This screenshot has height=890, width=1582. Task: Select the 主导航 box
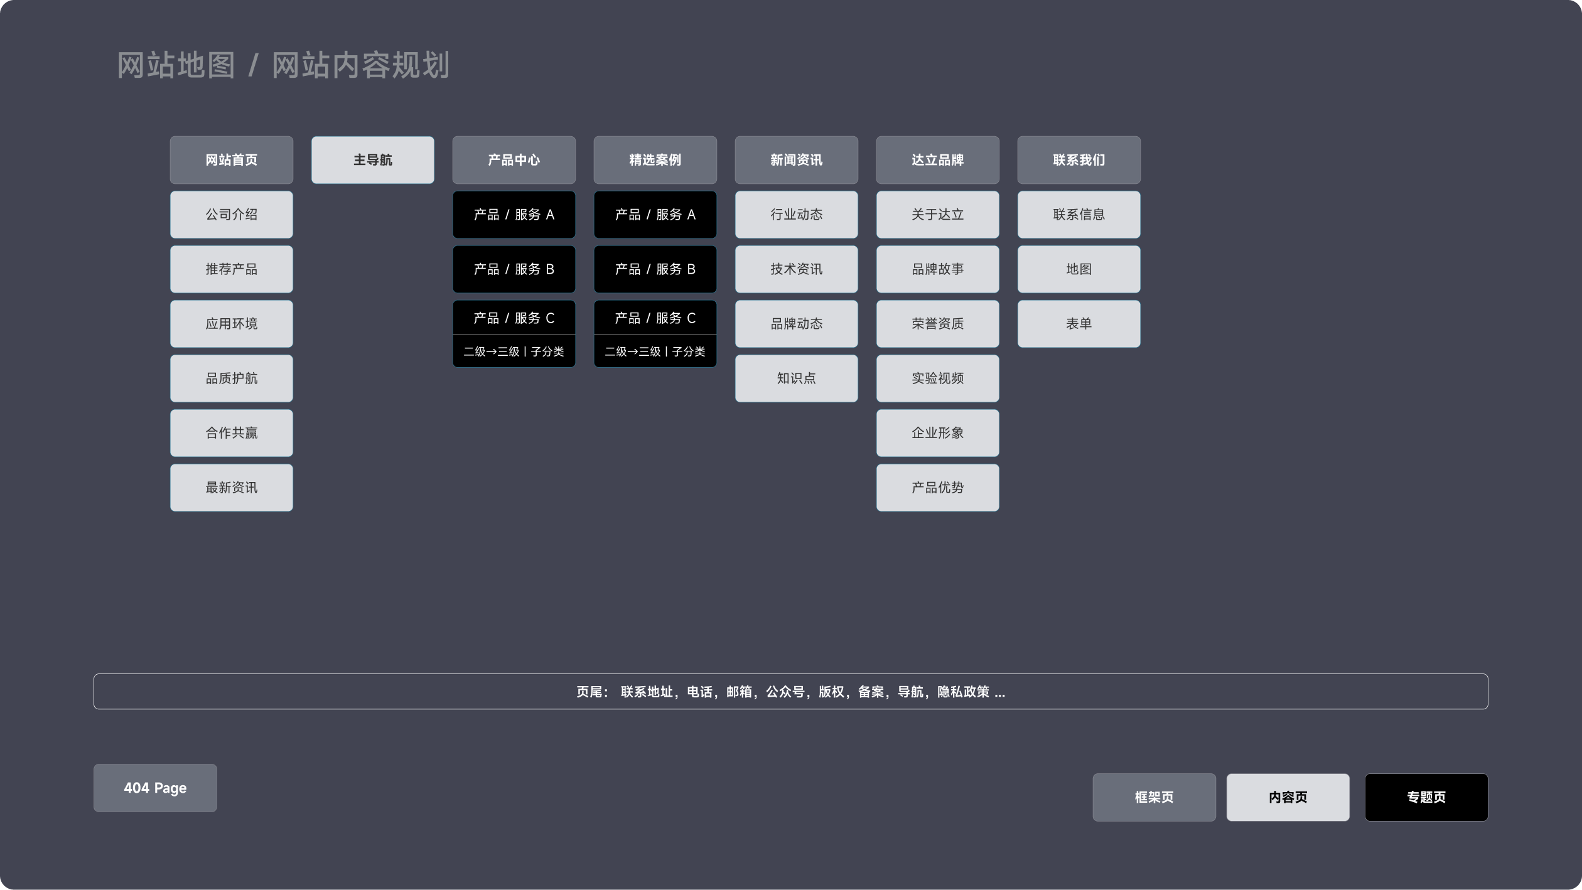point(372,160)
